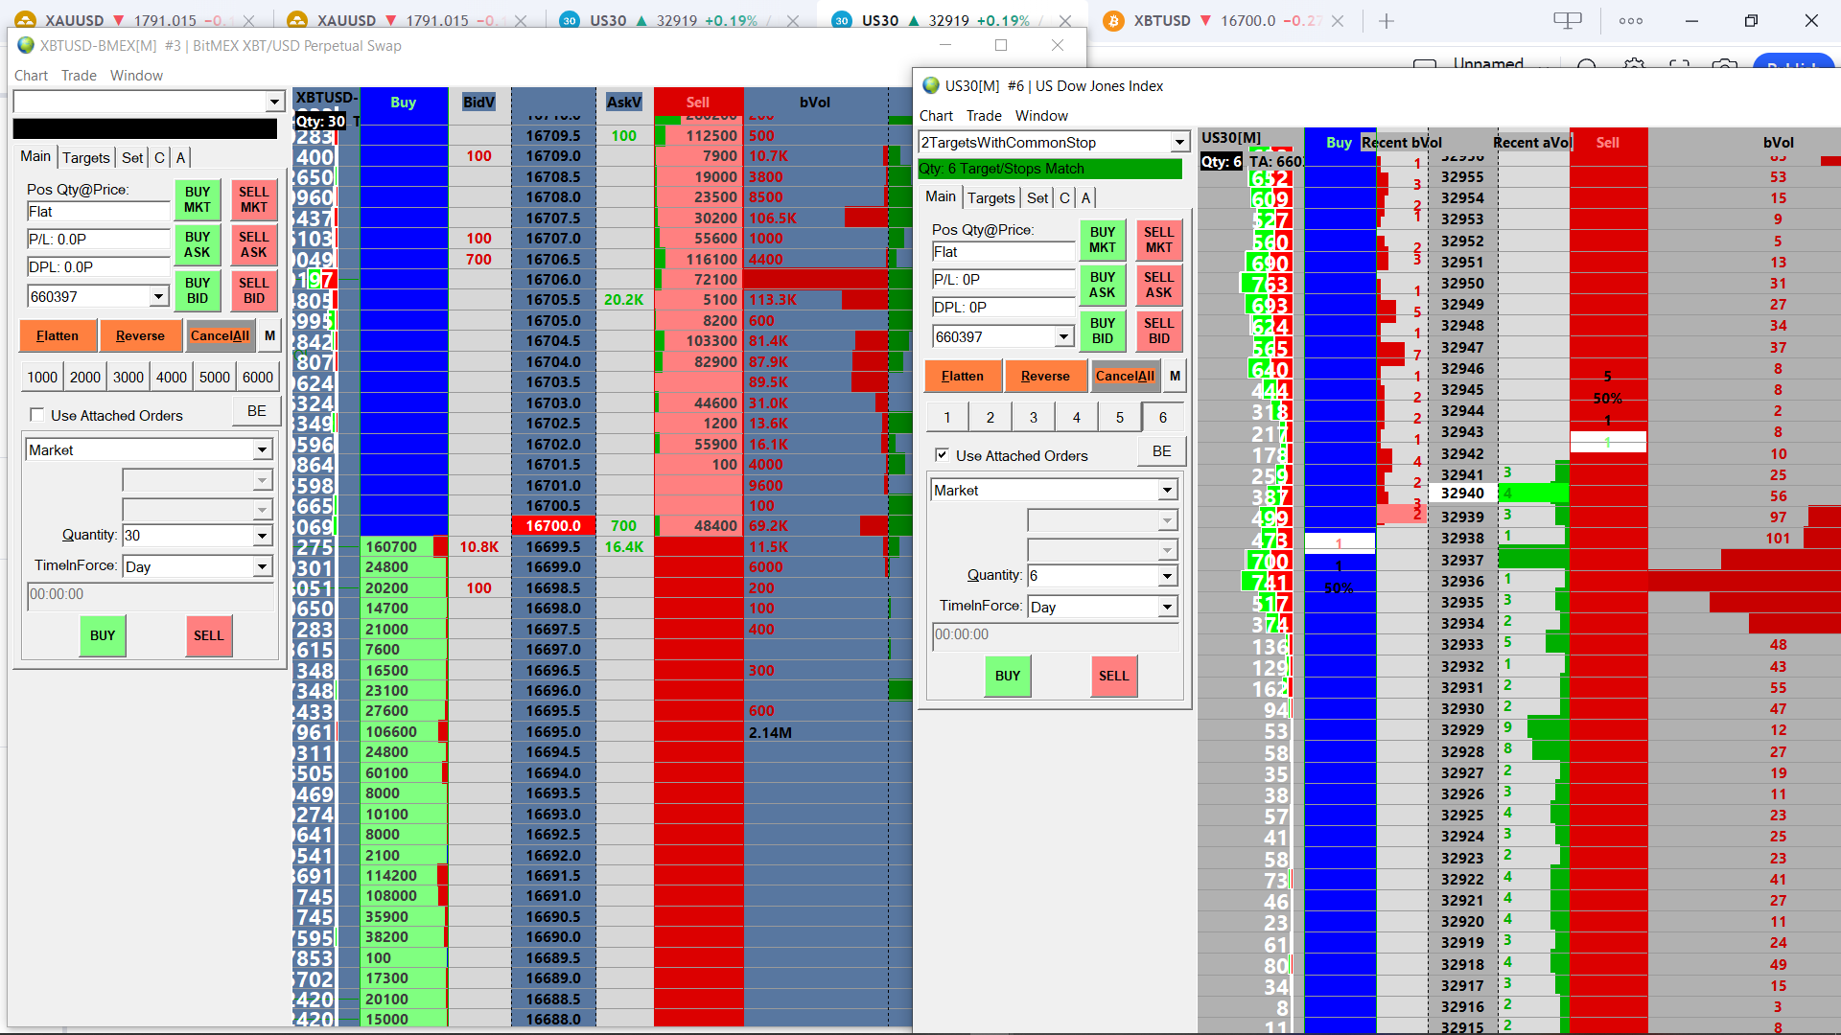Click the red 16700.0 price cell

553,525
